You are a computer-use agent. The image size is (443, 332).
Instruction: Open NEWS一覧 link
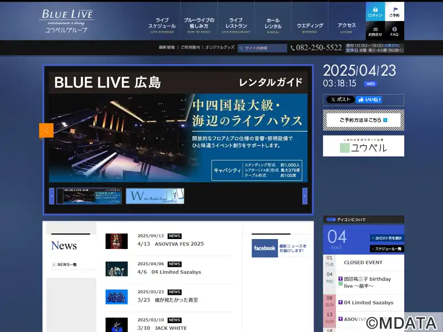coord(64,264)
